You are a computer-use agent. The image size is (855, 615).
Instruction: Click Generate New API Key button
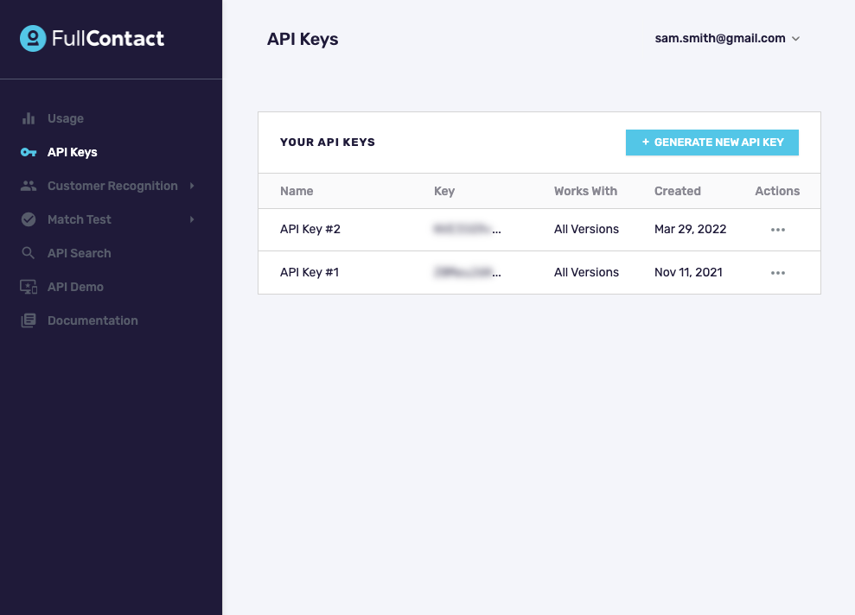click(711, 143)
